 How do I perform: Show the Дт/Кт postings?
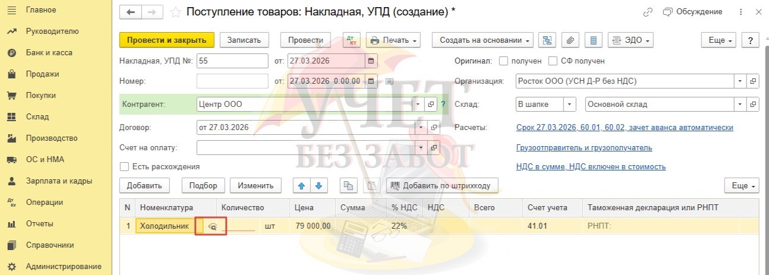352,40
